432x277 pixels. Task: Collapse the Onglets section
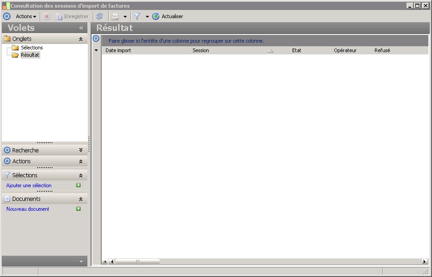(x=81, y=39)
